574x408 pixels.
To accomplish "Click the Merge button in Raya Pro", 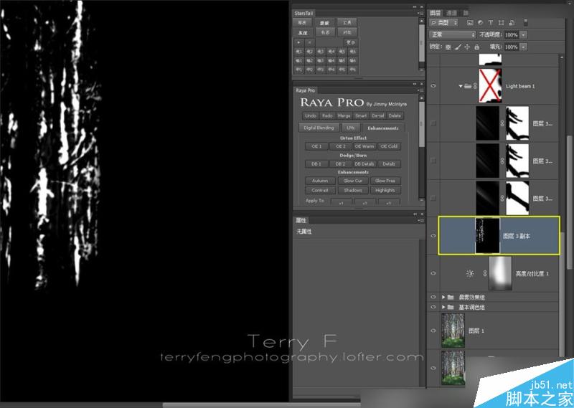I will [344, 115].
